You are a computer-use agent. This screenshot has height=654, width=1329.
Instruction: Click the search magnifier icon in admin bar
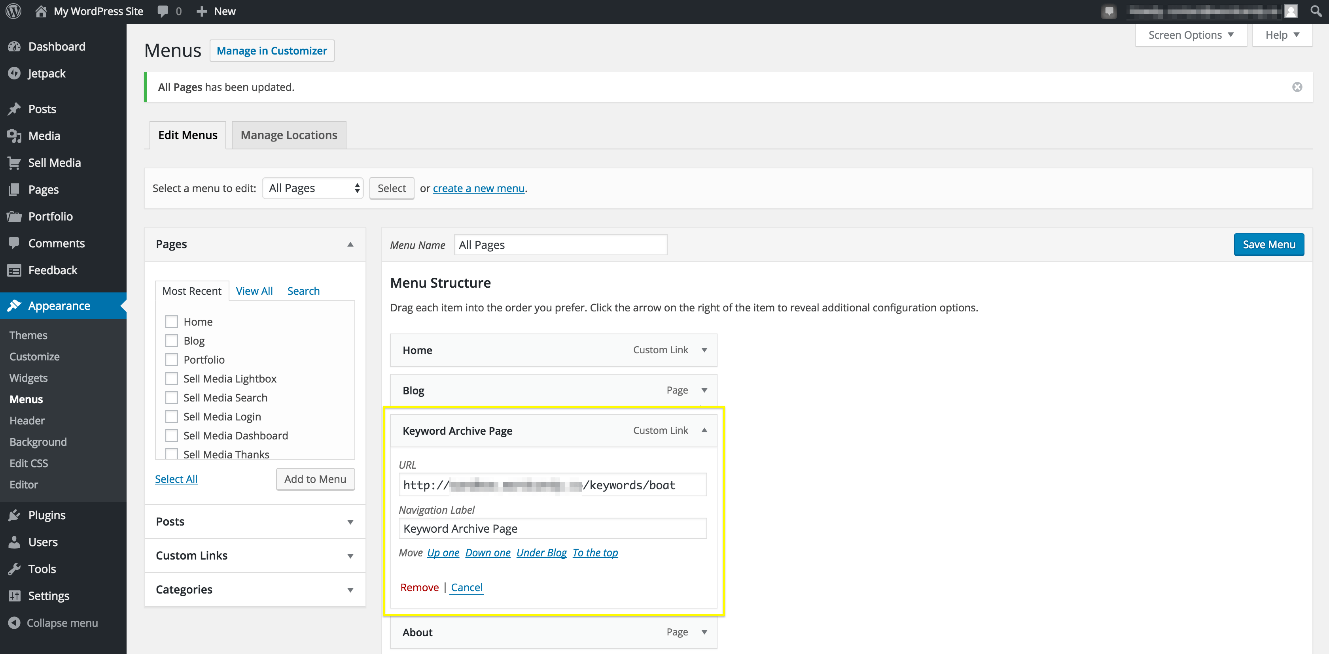coord(1316,11)
